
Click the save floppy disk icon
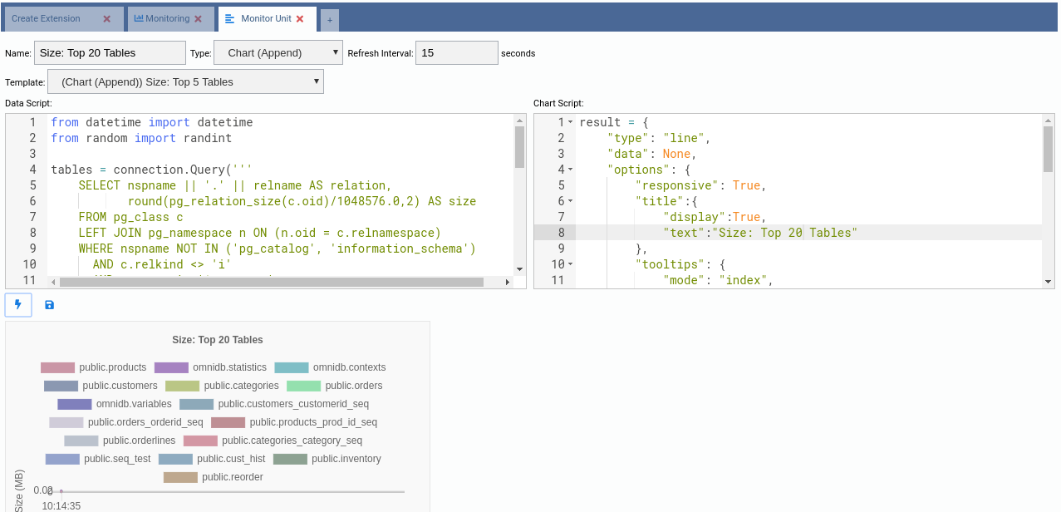point(49,305)
